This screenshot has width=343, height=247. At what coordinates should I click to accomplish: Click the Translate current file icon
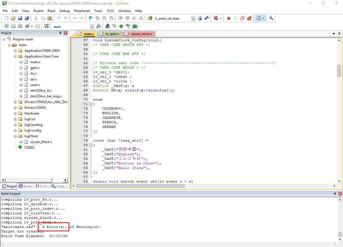[6, 26]
